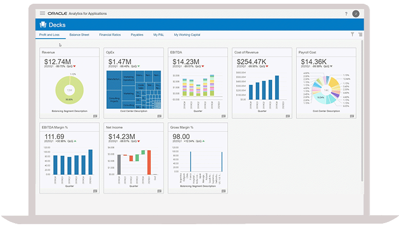
Task: Click the vertical scrollbar on the right
Action: pos(362,110)
